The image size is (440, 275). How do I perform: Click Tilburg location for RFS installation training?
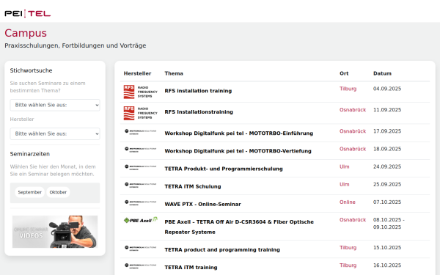pos(348,89)
